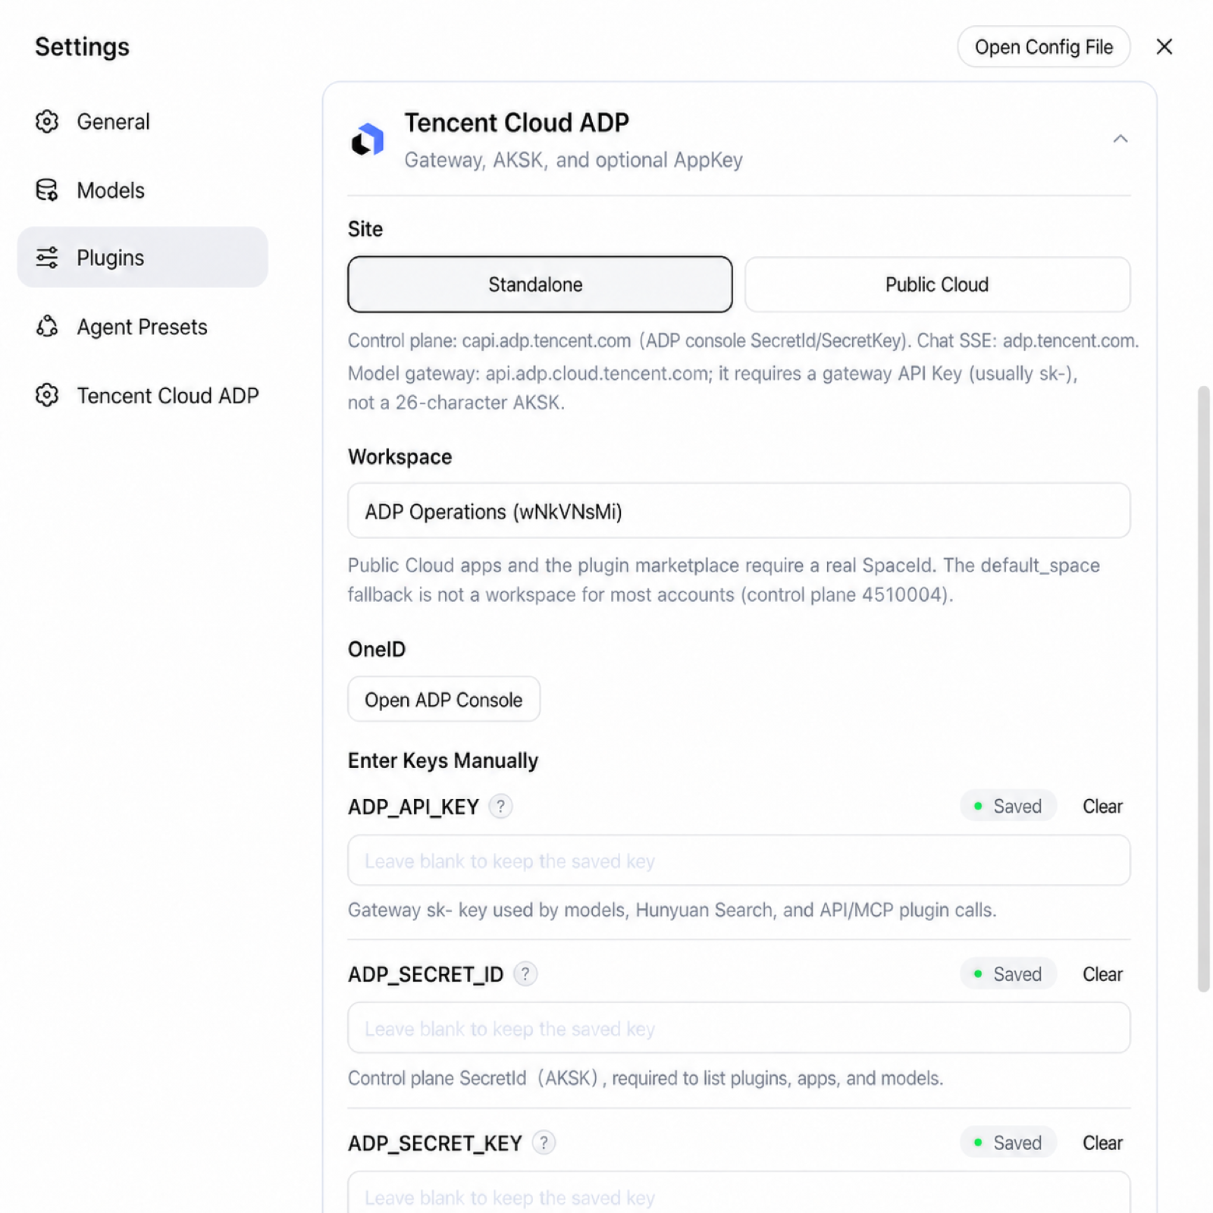Click the Workspace label
Viewport: 1213px width, 1213px height.
tap(400, 457)
